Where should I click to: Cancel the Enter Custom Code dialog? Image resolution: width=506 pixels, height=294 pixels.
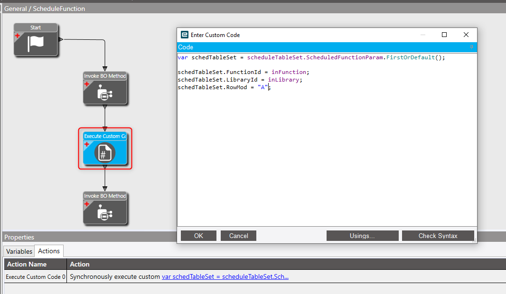tap(238, 236)
